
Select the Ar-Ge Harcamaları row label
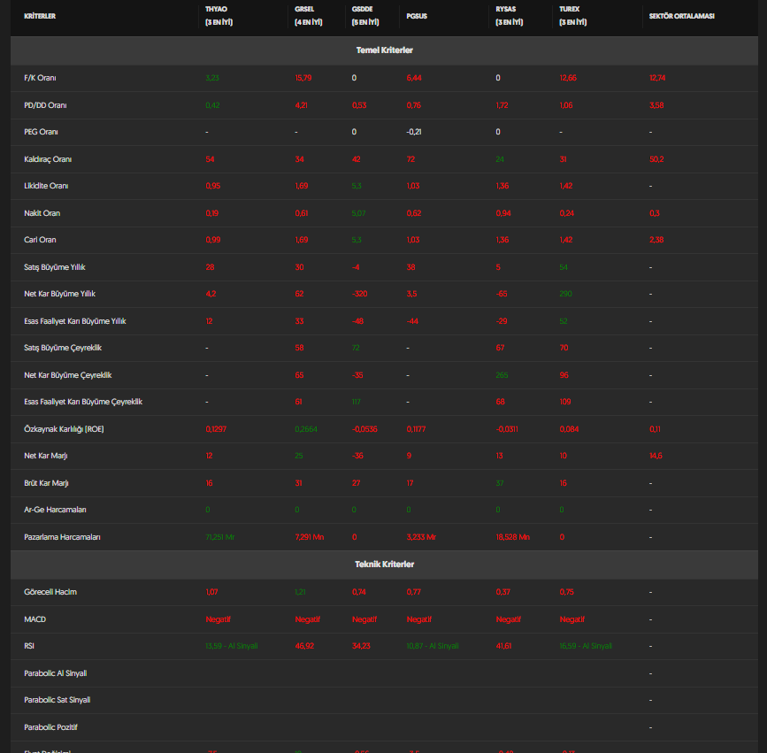click(x=55, y=510)
